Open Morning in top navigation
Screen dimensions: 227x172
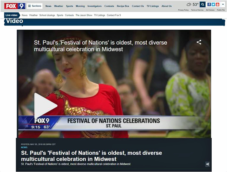[x=80, y=6]
